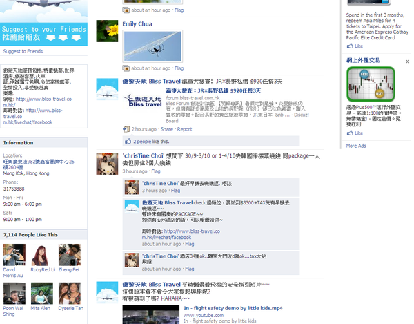Share the Bliss Travel forum post

[x=166, y=129]
